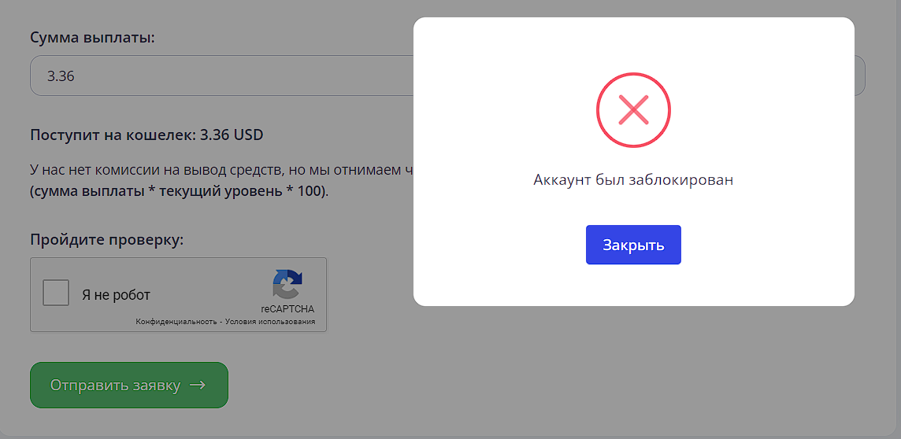901x439 pixels.
Task: Click the reCAPTCHA caption under the logo
Action: coord(287,308)
